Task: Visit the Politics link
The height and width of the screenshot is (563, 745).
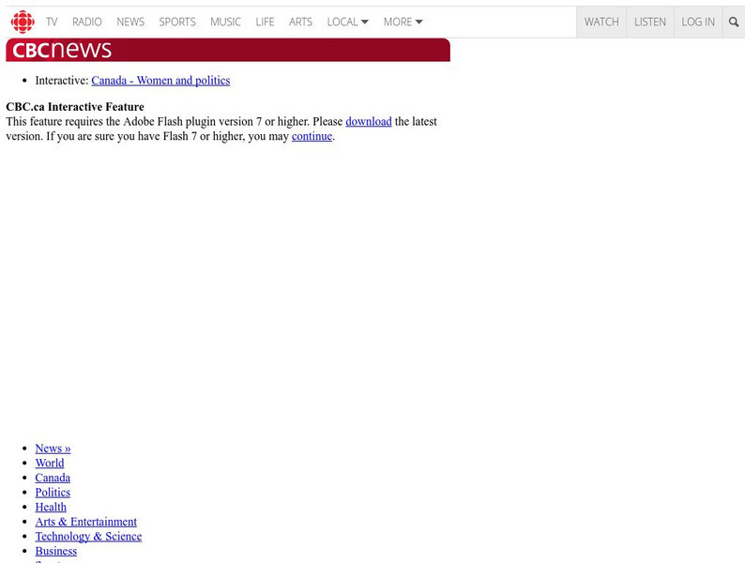Action: (x=53, y=493)
